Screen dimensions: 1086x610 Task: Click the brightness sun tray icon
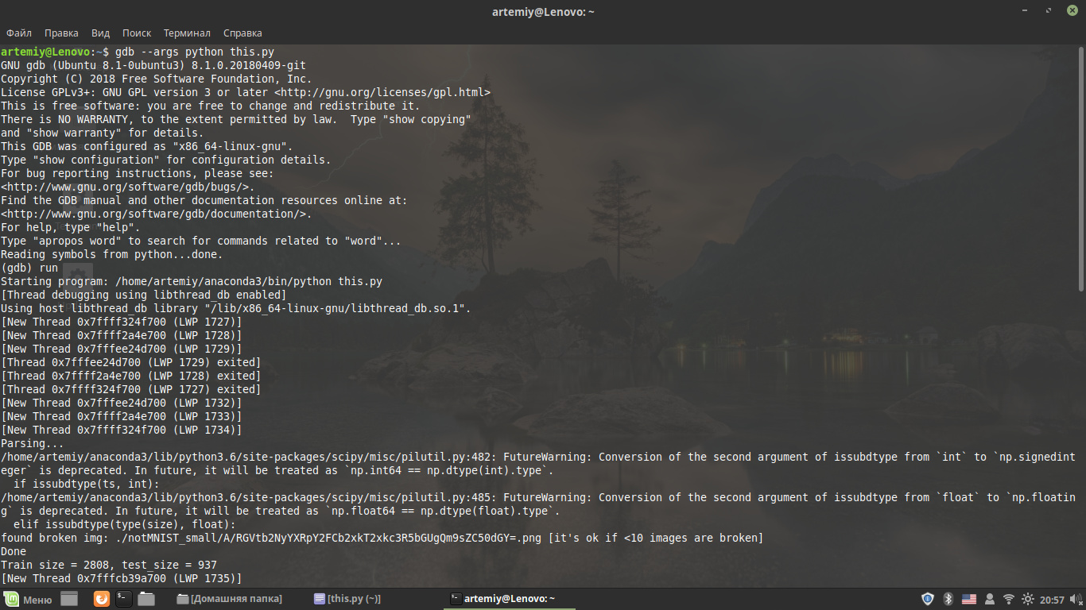tap(1027, 599)
